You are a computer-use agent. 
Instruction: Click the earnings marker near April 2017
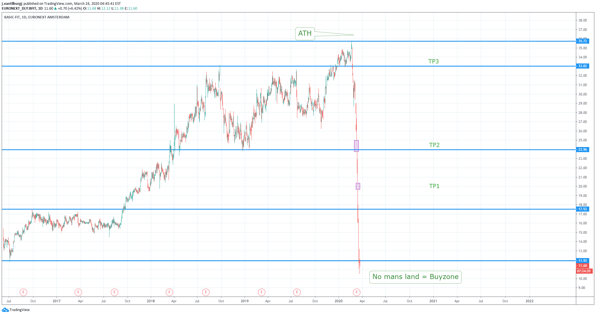pyautogui.click(x=78, y=292)
